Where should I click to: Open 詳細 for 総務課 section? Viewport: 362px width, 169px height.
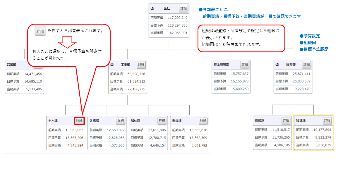[x=286, y=121]
